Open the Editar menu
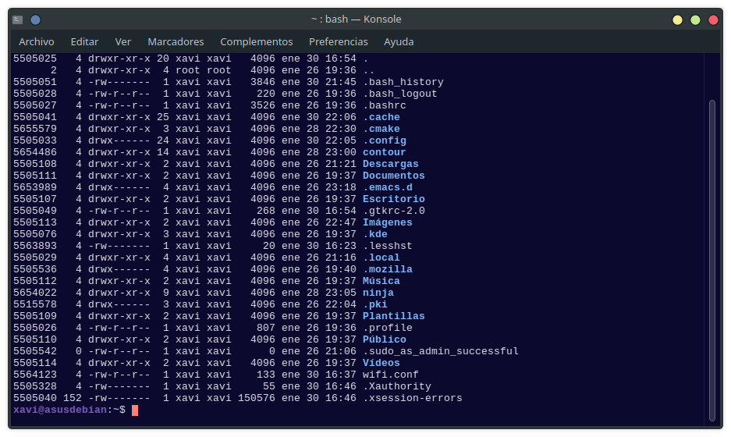This screenshot has width=731, height=437. [84, 41]
